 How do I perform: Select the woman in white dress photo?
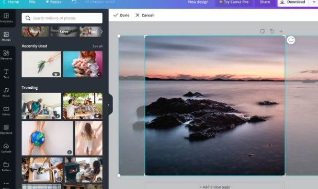pyautogui.click(x=88, y=138)
